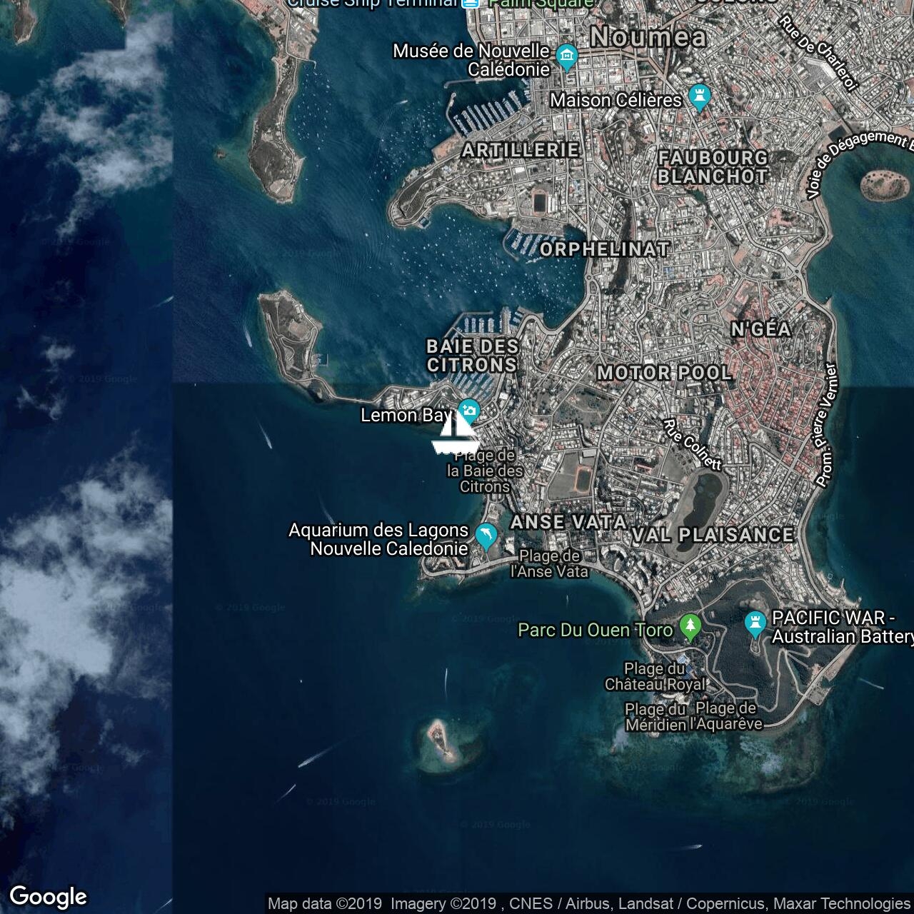The height and width of the screenshot is (914, 914).
Task: Select the Maison Célières landmark pin
Action: coord(700,97)
